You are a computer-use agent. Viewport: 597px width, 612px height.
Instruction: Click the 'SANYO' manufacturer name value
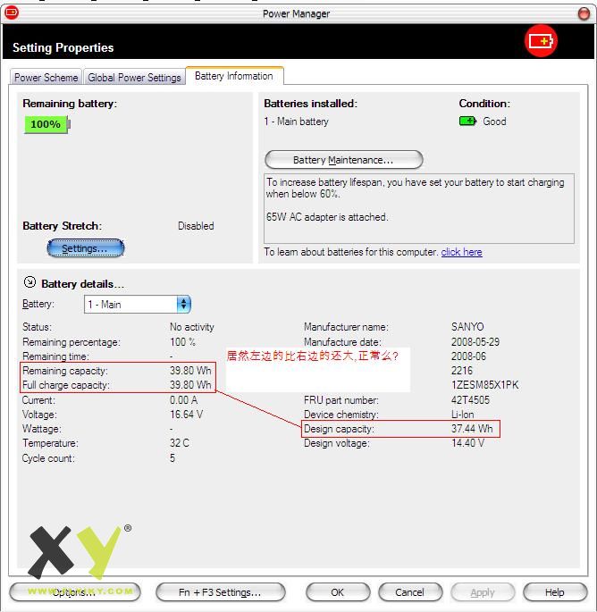[x=467, y=327]
